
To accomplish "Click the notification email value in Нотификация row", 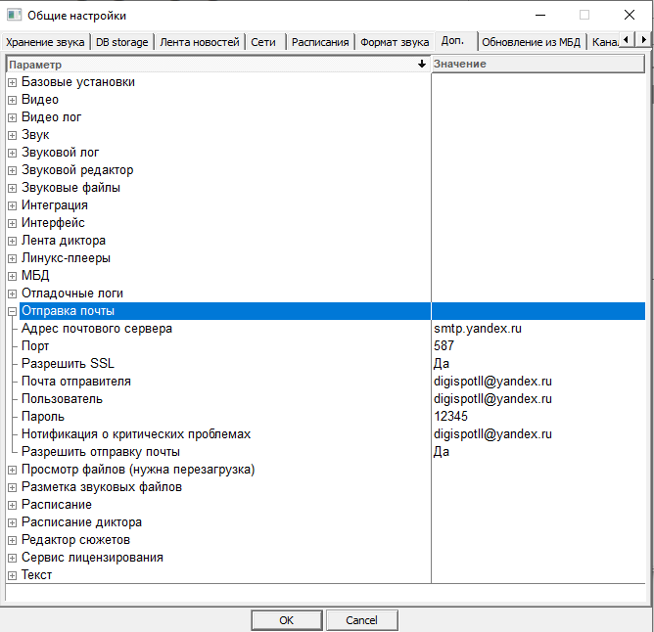I will pos(492,434).
